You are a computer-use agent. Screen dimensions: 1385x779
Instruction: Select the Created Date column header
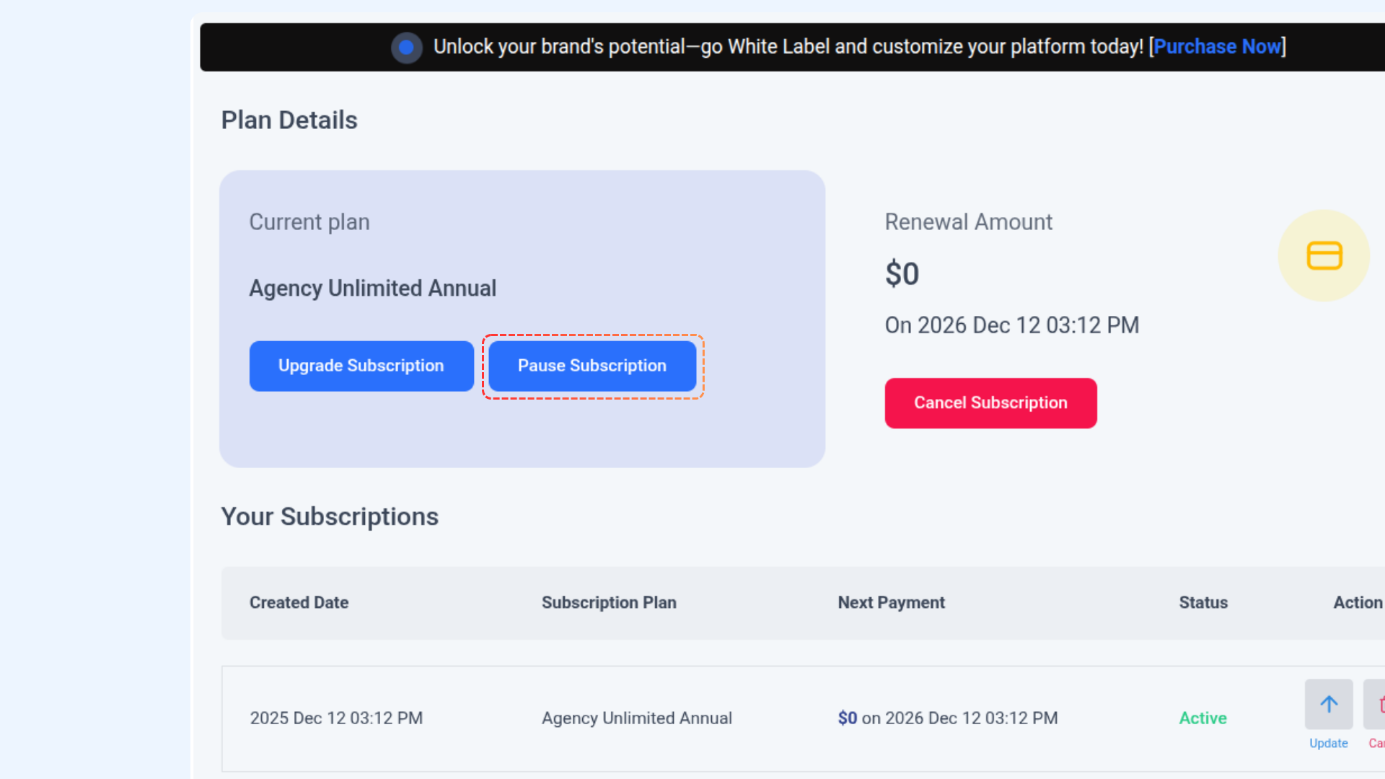pos(299,602)
